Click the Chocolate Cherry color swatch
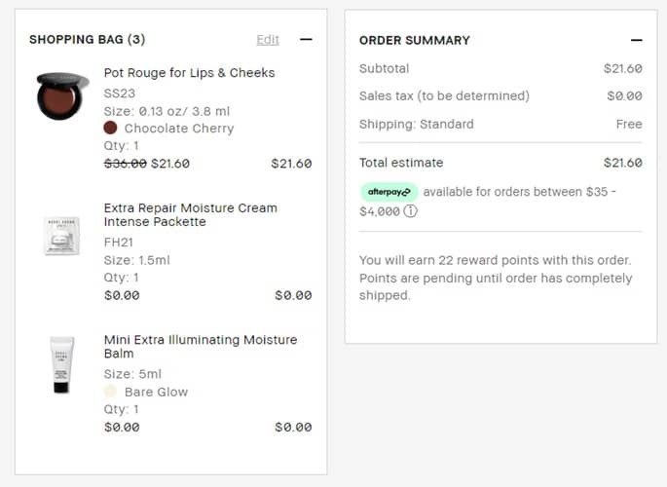 111,128
